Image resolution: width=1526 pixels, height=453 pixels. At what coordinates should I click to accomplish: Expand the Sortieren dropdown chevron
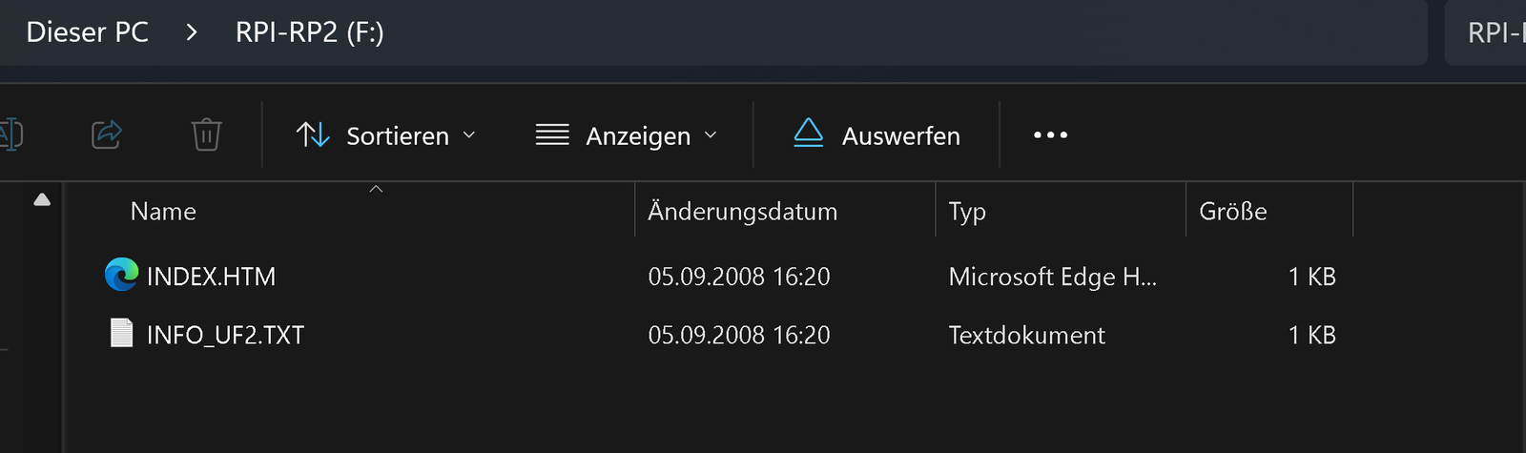point(469,135)
